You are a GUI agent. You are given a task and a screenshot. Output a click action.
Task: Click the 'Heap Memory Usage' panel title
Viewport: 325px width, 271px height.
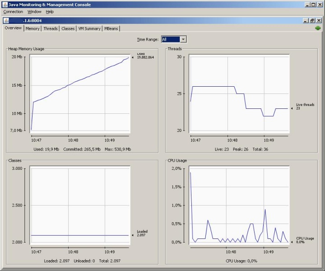click(x=26, y=49)
